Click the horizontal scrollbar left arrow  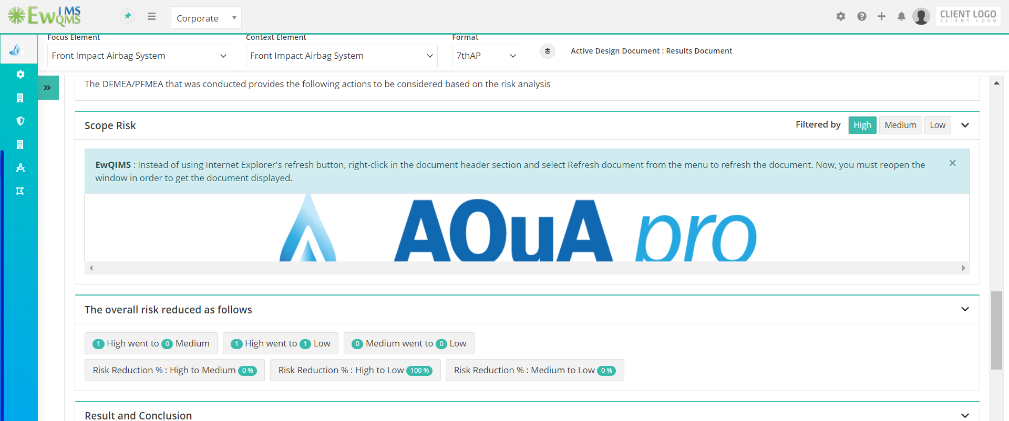click(91, 268)
